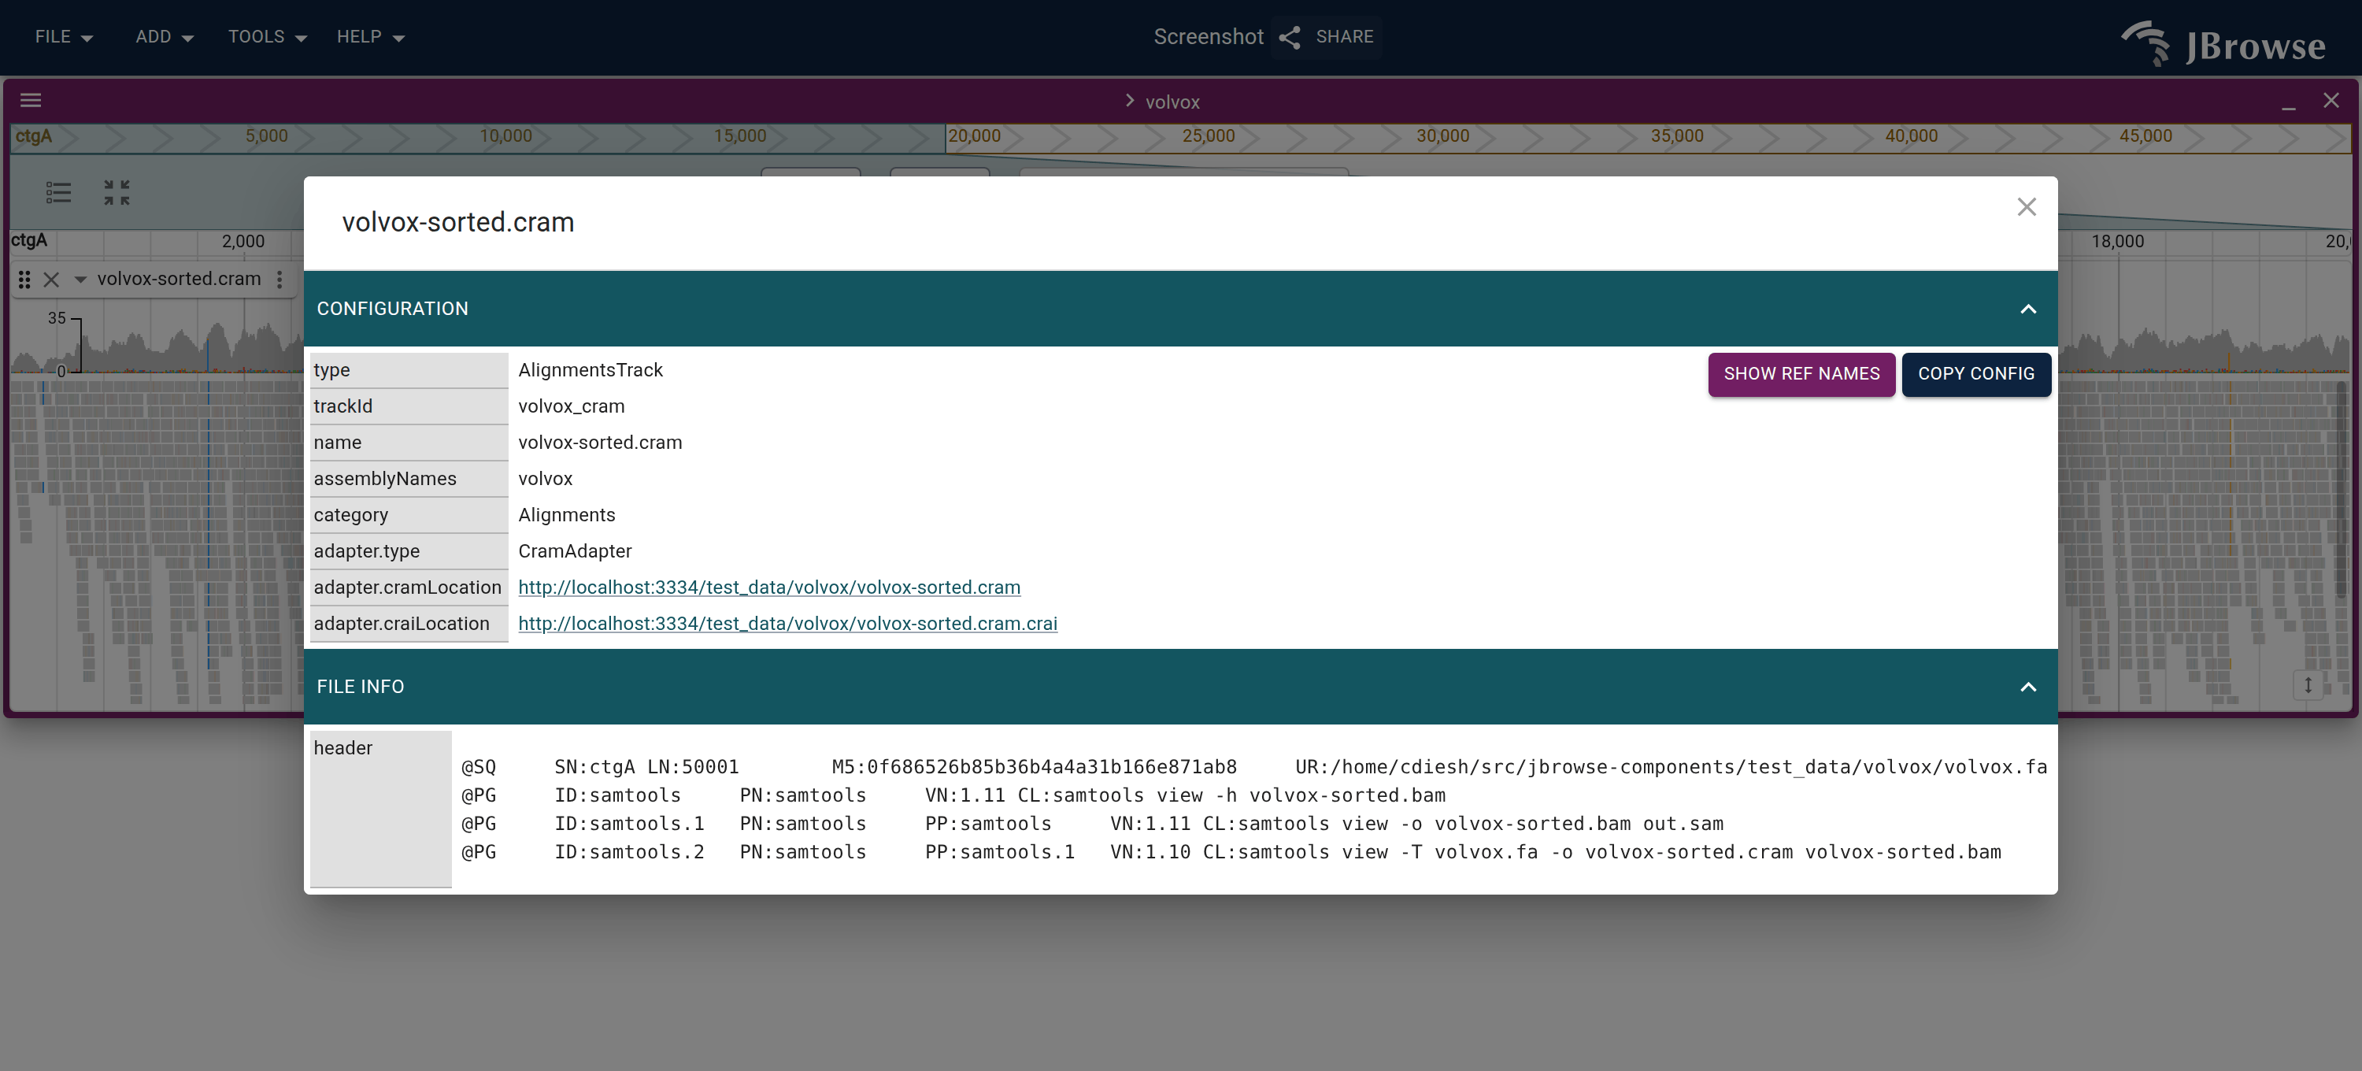This screenshot has height=1071, width=2362.
Task: Expand the volvox view title chevron
Action: [1130, 101]
